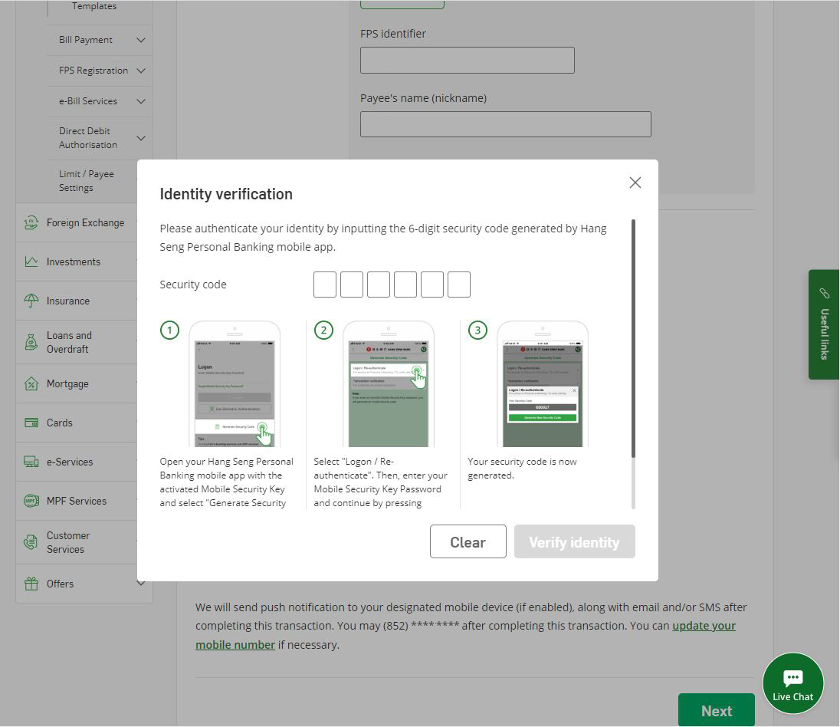Open step 1 phone screenshot thumbnail
The width and height of the screenshot is (840, 727).
point(235,384)
